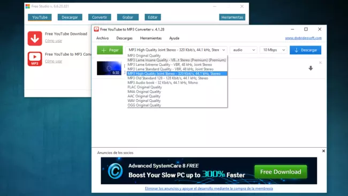Click the video thumbnail showing 6:30
The height and width of the screenshot is (196, 348).
tap(109, 68)
